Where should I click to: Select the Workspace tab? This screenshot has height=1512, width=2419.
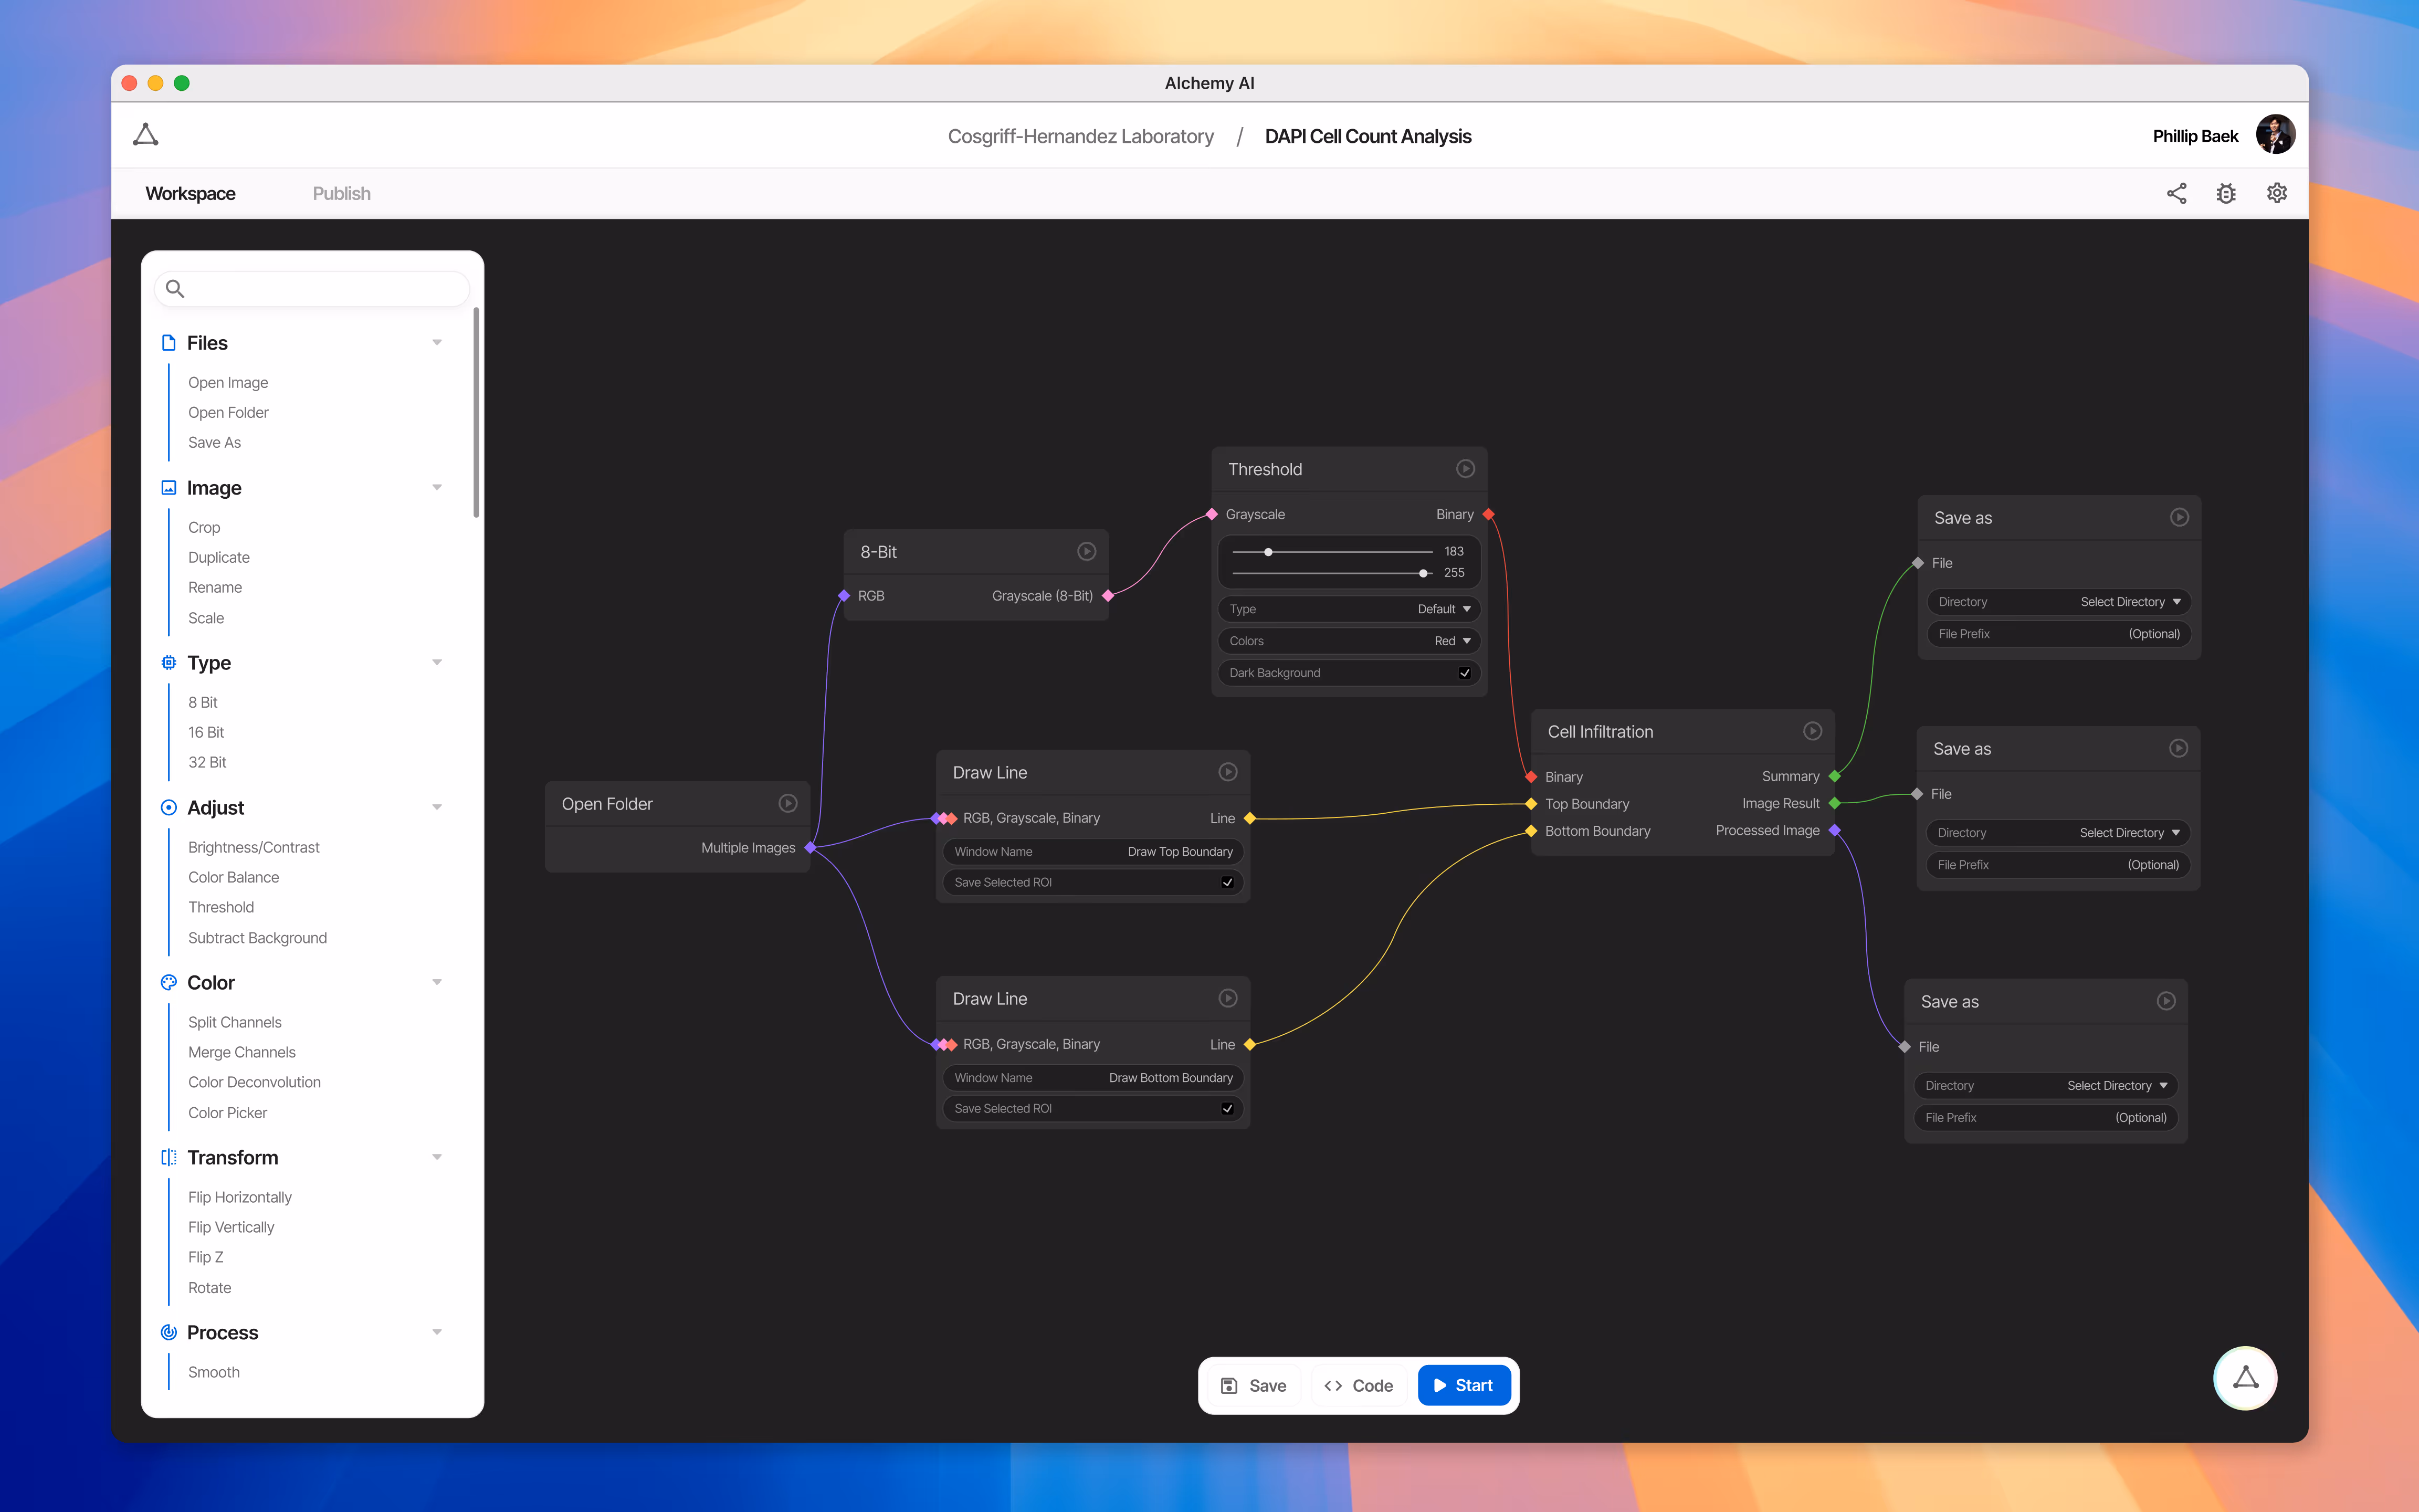190,193
